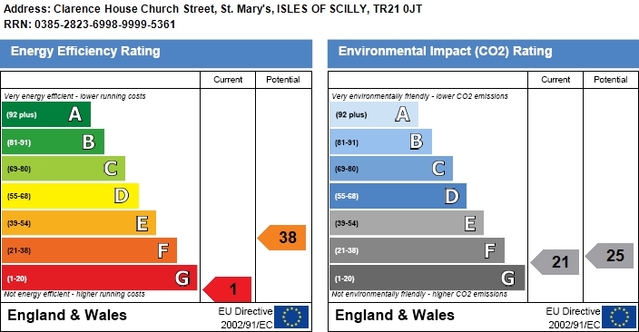Click the red current rating arrow showing 1
The width and height of the screenshot is (639, 332).
[x=227, y=289]
